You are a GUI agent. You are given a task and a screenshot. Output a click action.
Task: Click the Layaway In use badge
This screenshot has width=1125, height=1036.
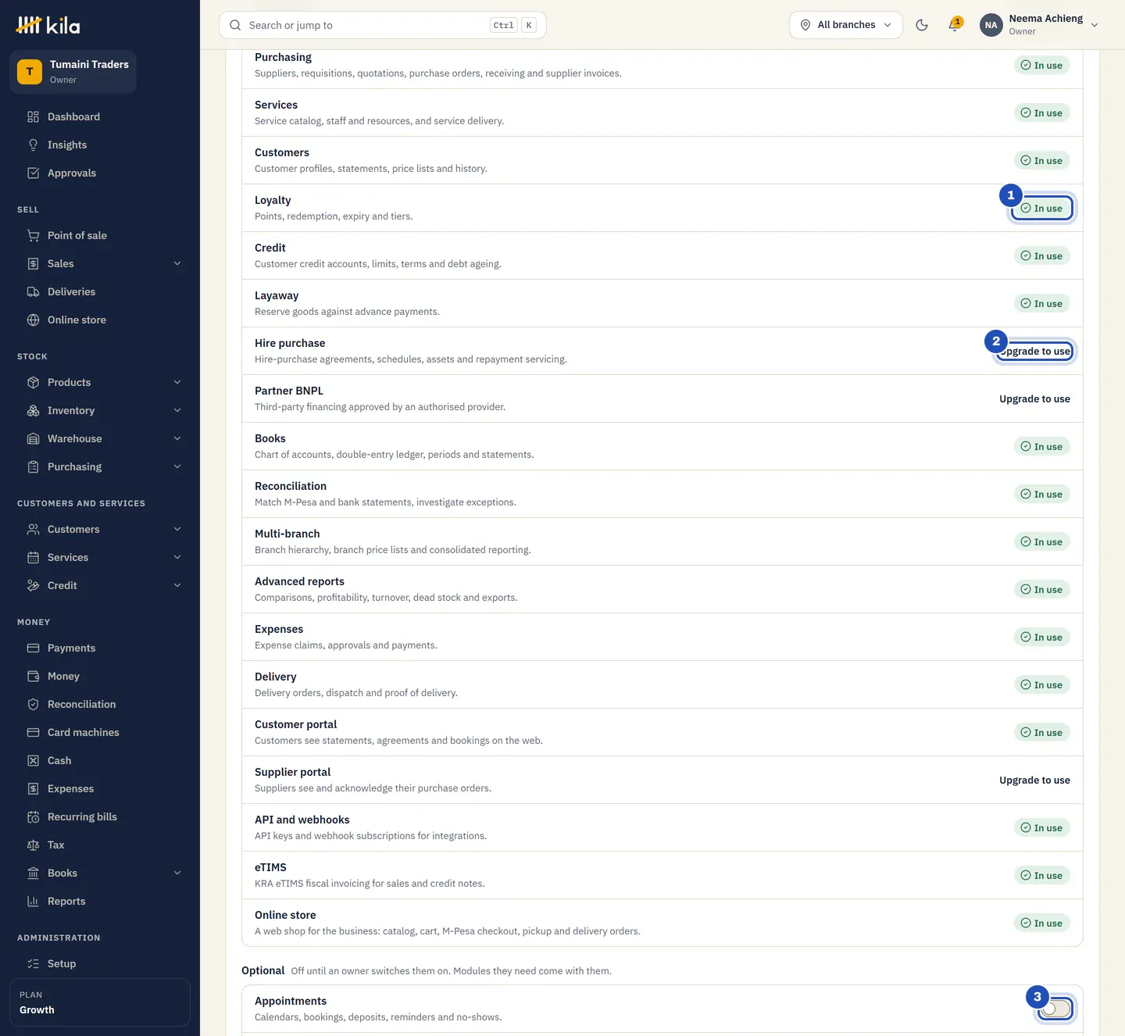[1042, 303]
